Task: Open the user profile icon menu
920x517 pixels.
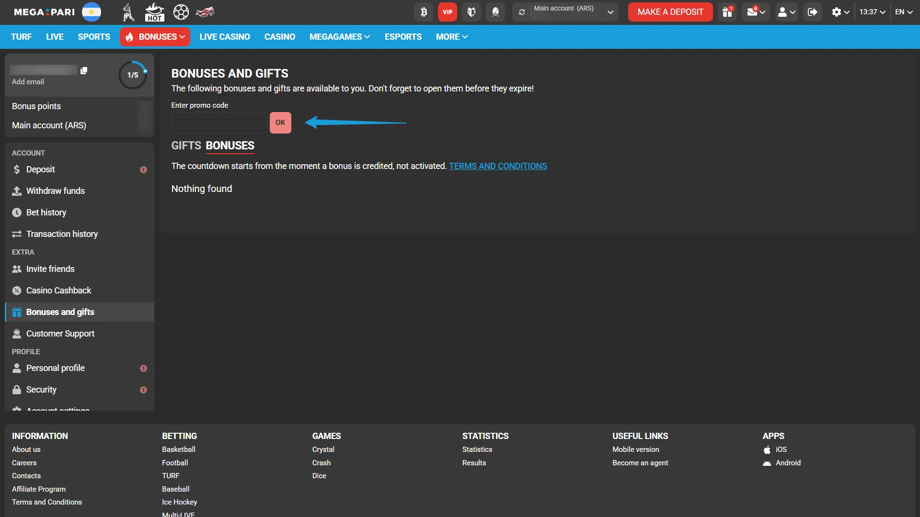Action: pos(786,12)
